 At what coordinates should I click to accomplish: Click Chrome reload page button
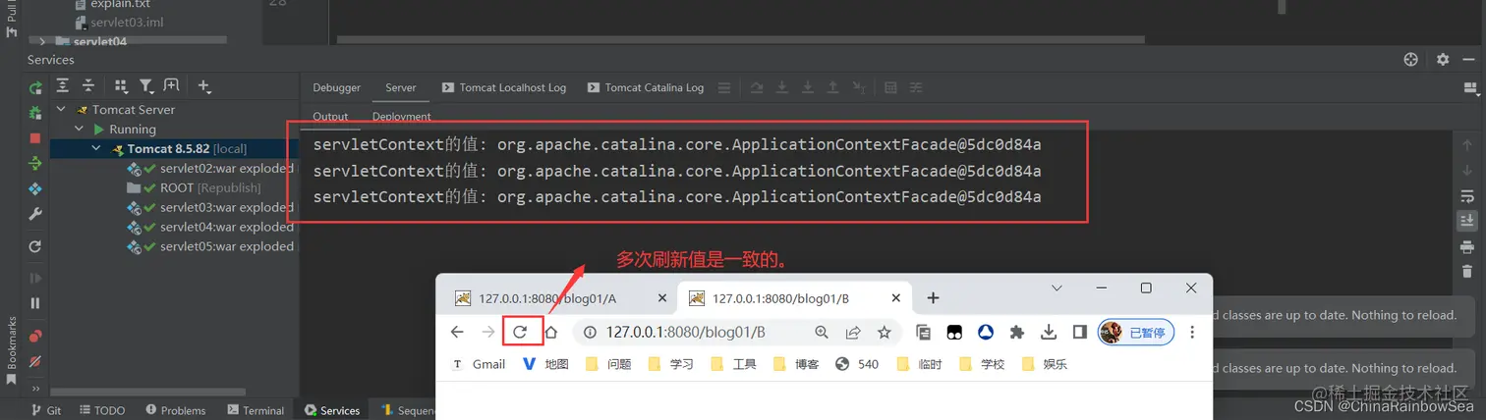click(x=521, y=333)
